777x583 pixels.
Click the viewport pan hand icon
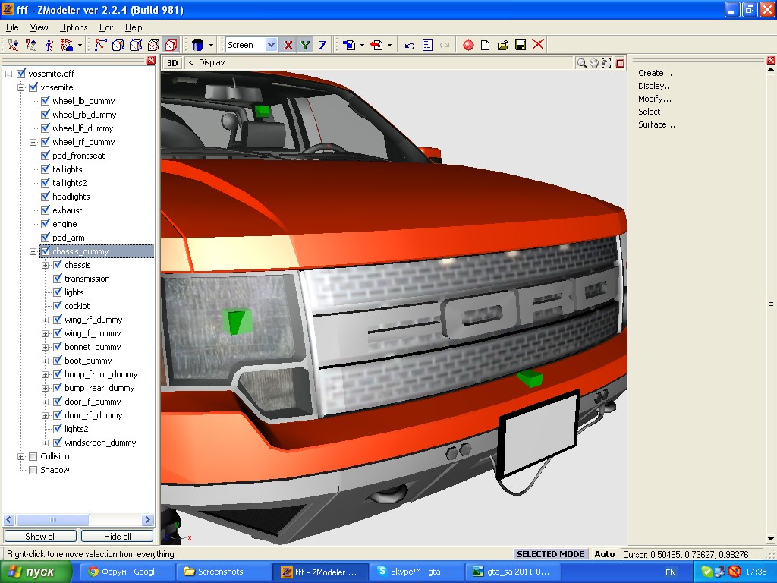click(x=593, y=63)
